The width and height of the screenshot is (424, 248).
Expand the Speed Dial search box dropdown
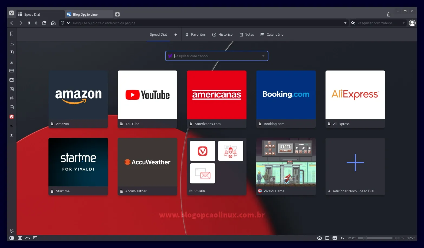point(263,56)
